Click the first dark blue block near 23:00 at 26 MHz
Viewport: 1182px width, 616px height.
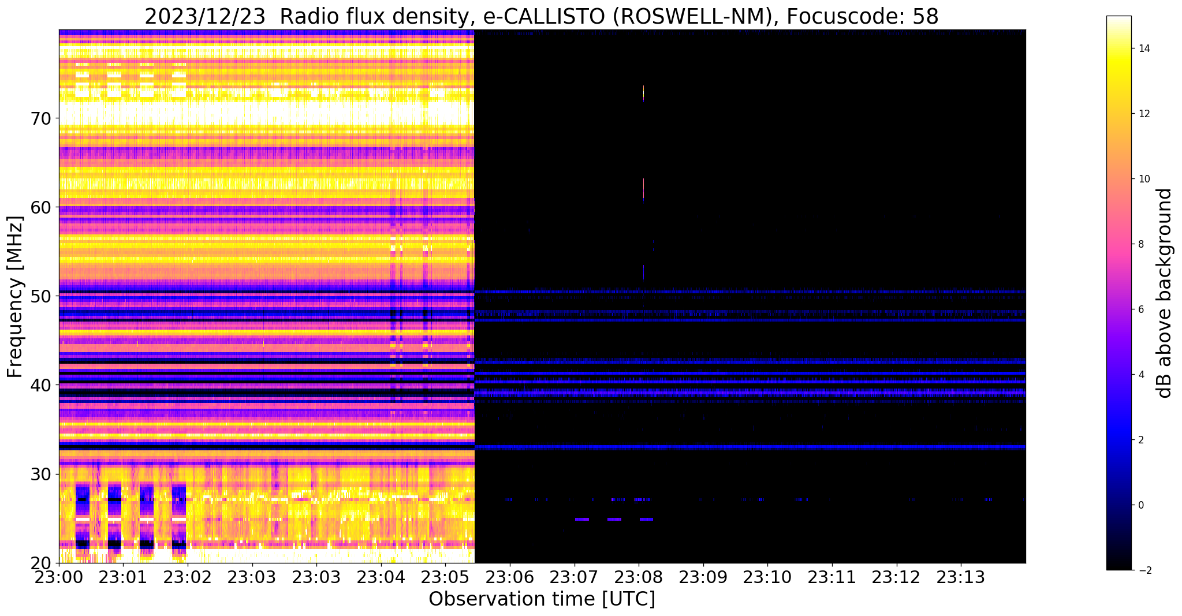point(83,500)
